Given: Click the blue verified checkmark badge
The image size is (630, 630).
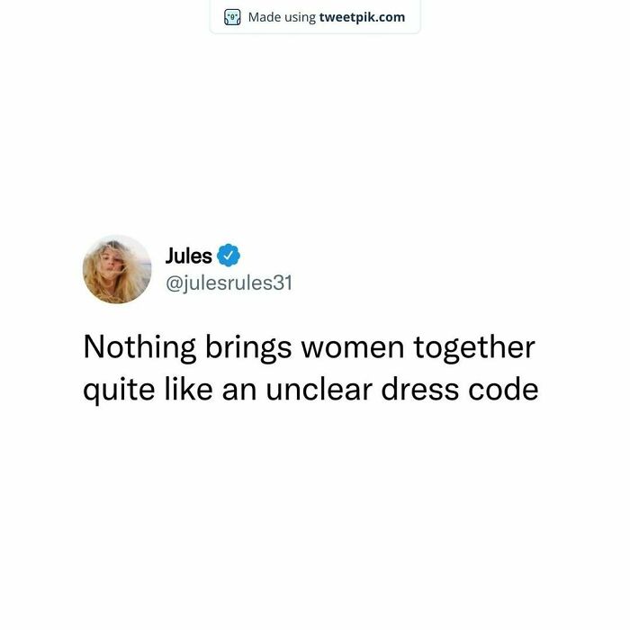Looking at the screenshot, I should click(x=229, y=255).
